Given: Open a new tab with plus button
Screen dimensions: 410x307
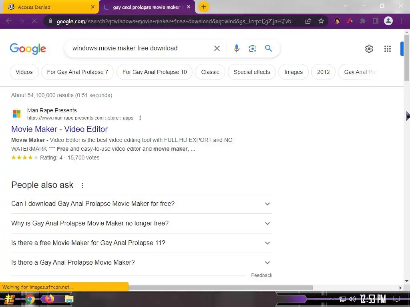Looking at the screenshot, I should pyautogui.click(x=204, y=7).
